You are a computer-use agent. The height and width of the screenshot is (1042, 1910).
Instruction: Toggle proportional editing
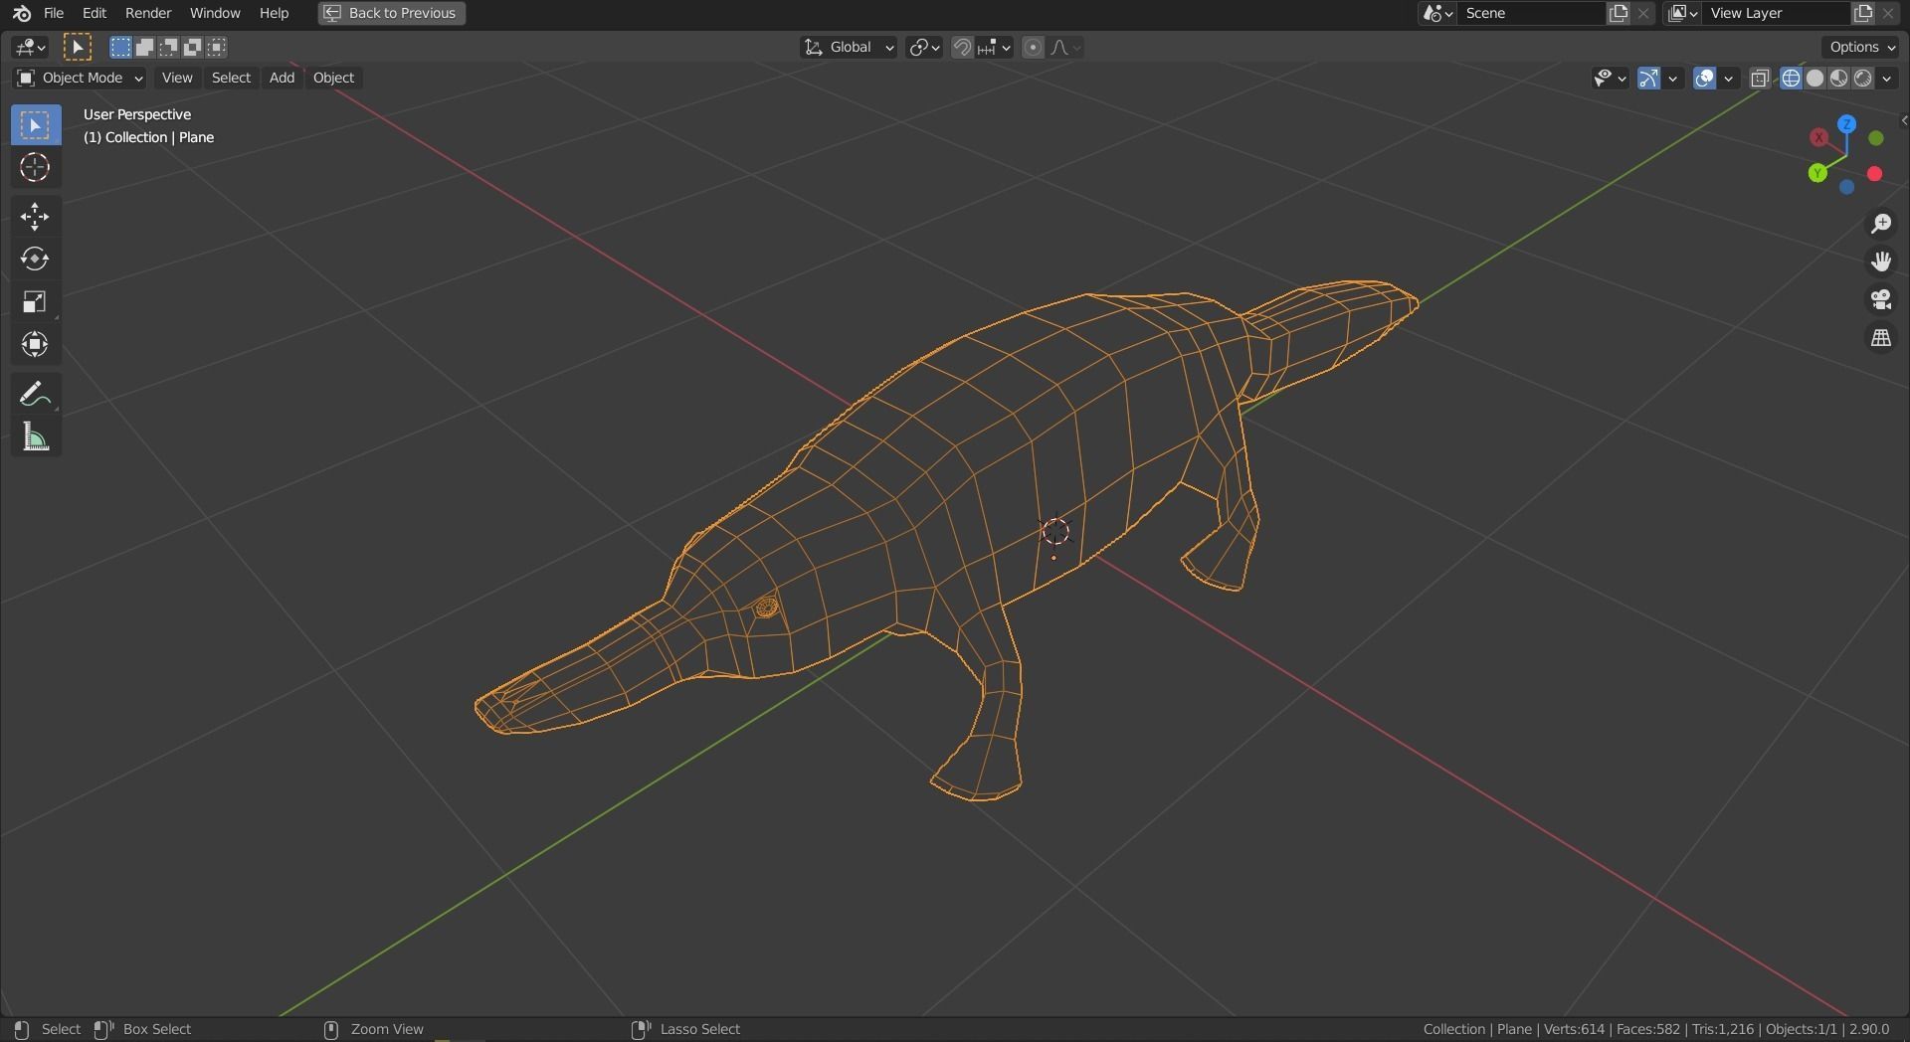click(1033, 47)
